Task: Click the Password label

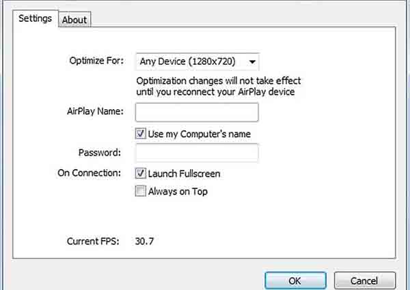Action: click(x=99, y=153)
